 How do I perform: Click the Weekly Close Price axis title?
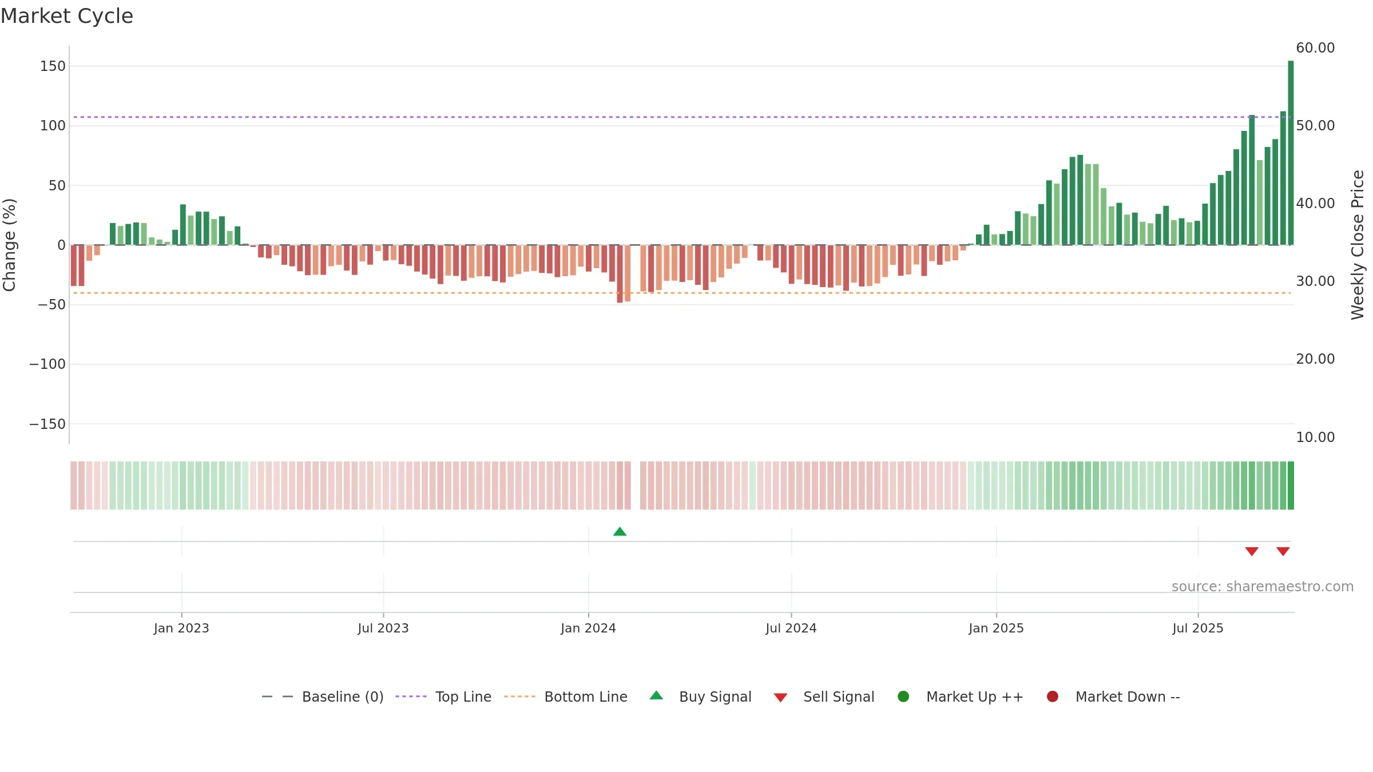tap(1358, 245)
